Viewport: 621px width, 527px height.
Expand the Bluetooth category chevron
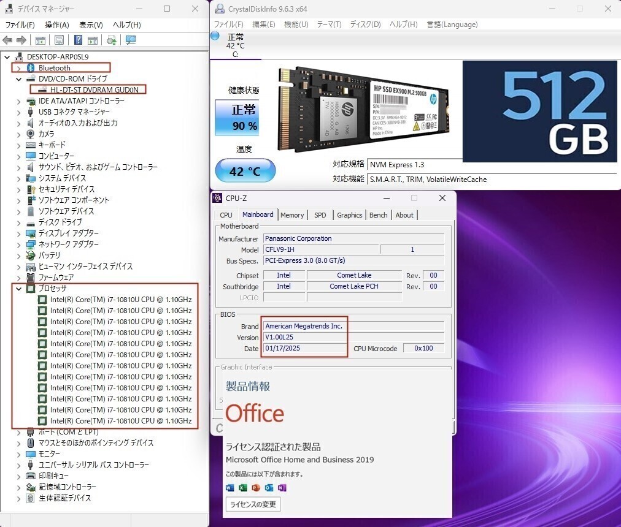[18, 68]
